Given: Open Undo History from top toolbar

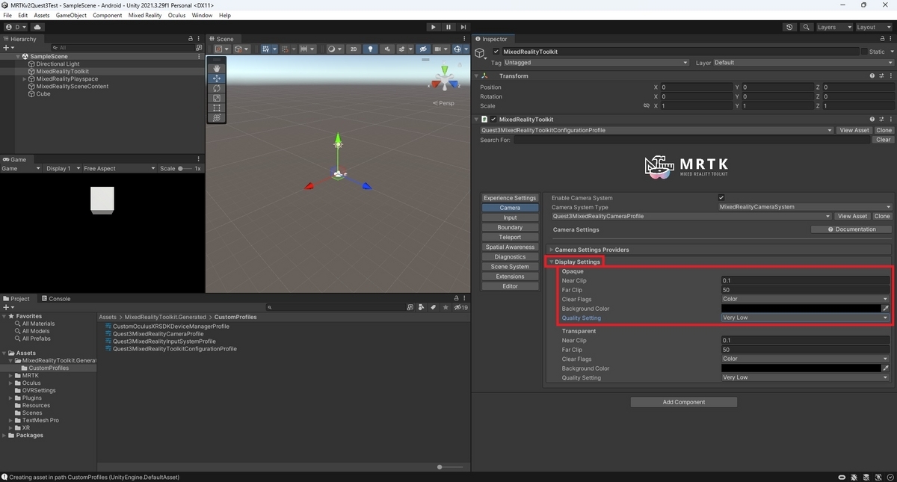Looking at the screenshot, I should click(790, 27).
